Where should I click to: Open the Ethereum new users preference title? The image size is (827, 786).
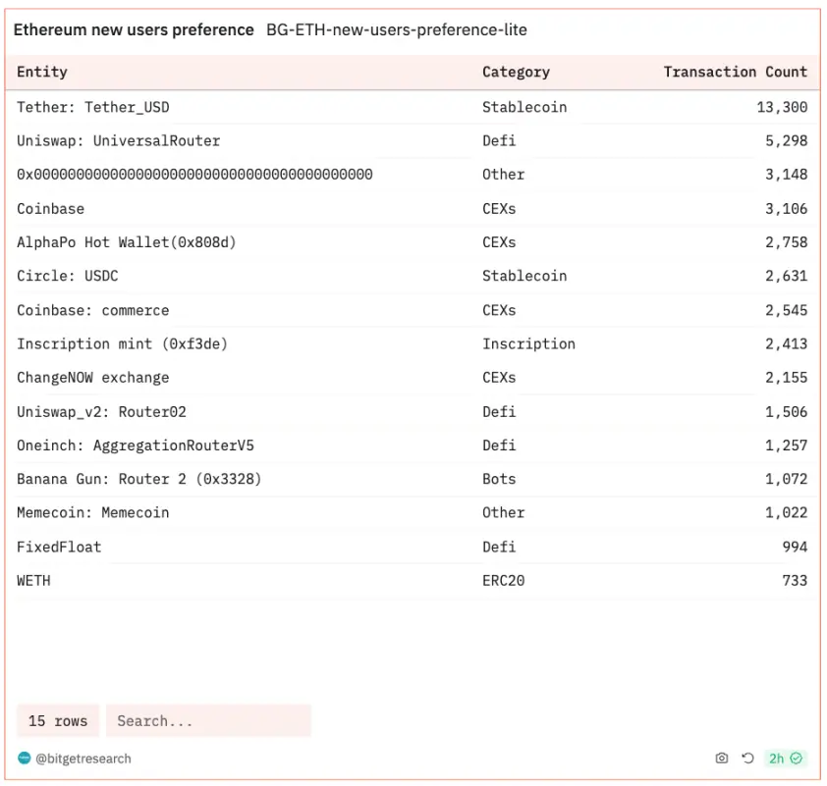134,30
